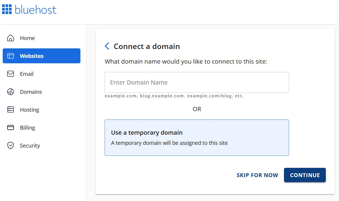The image size is (339, 201).
Task: Click the Security shield icon
Action: coord(10,145)
